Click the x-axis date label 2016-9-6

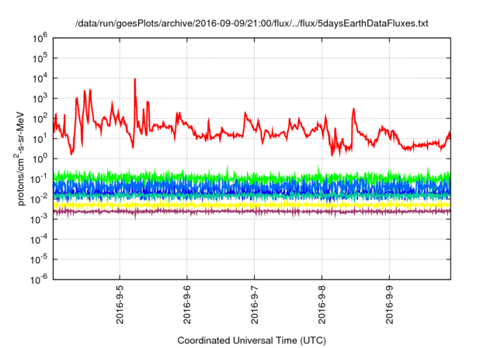click(187, 305)
